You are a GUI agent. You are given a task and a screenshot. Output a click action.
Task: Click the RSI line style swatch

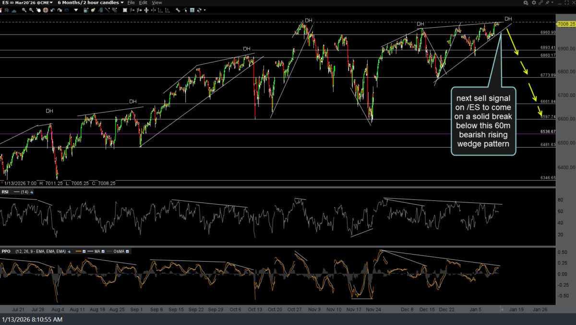(x=17, y=192)
